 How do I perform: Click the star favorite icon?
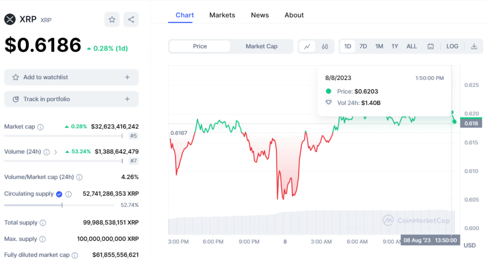click(x=112, y=19)
